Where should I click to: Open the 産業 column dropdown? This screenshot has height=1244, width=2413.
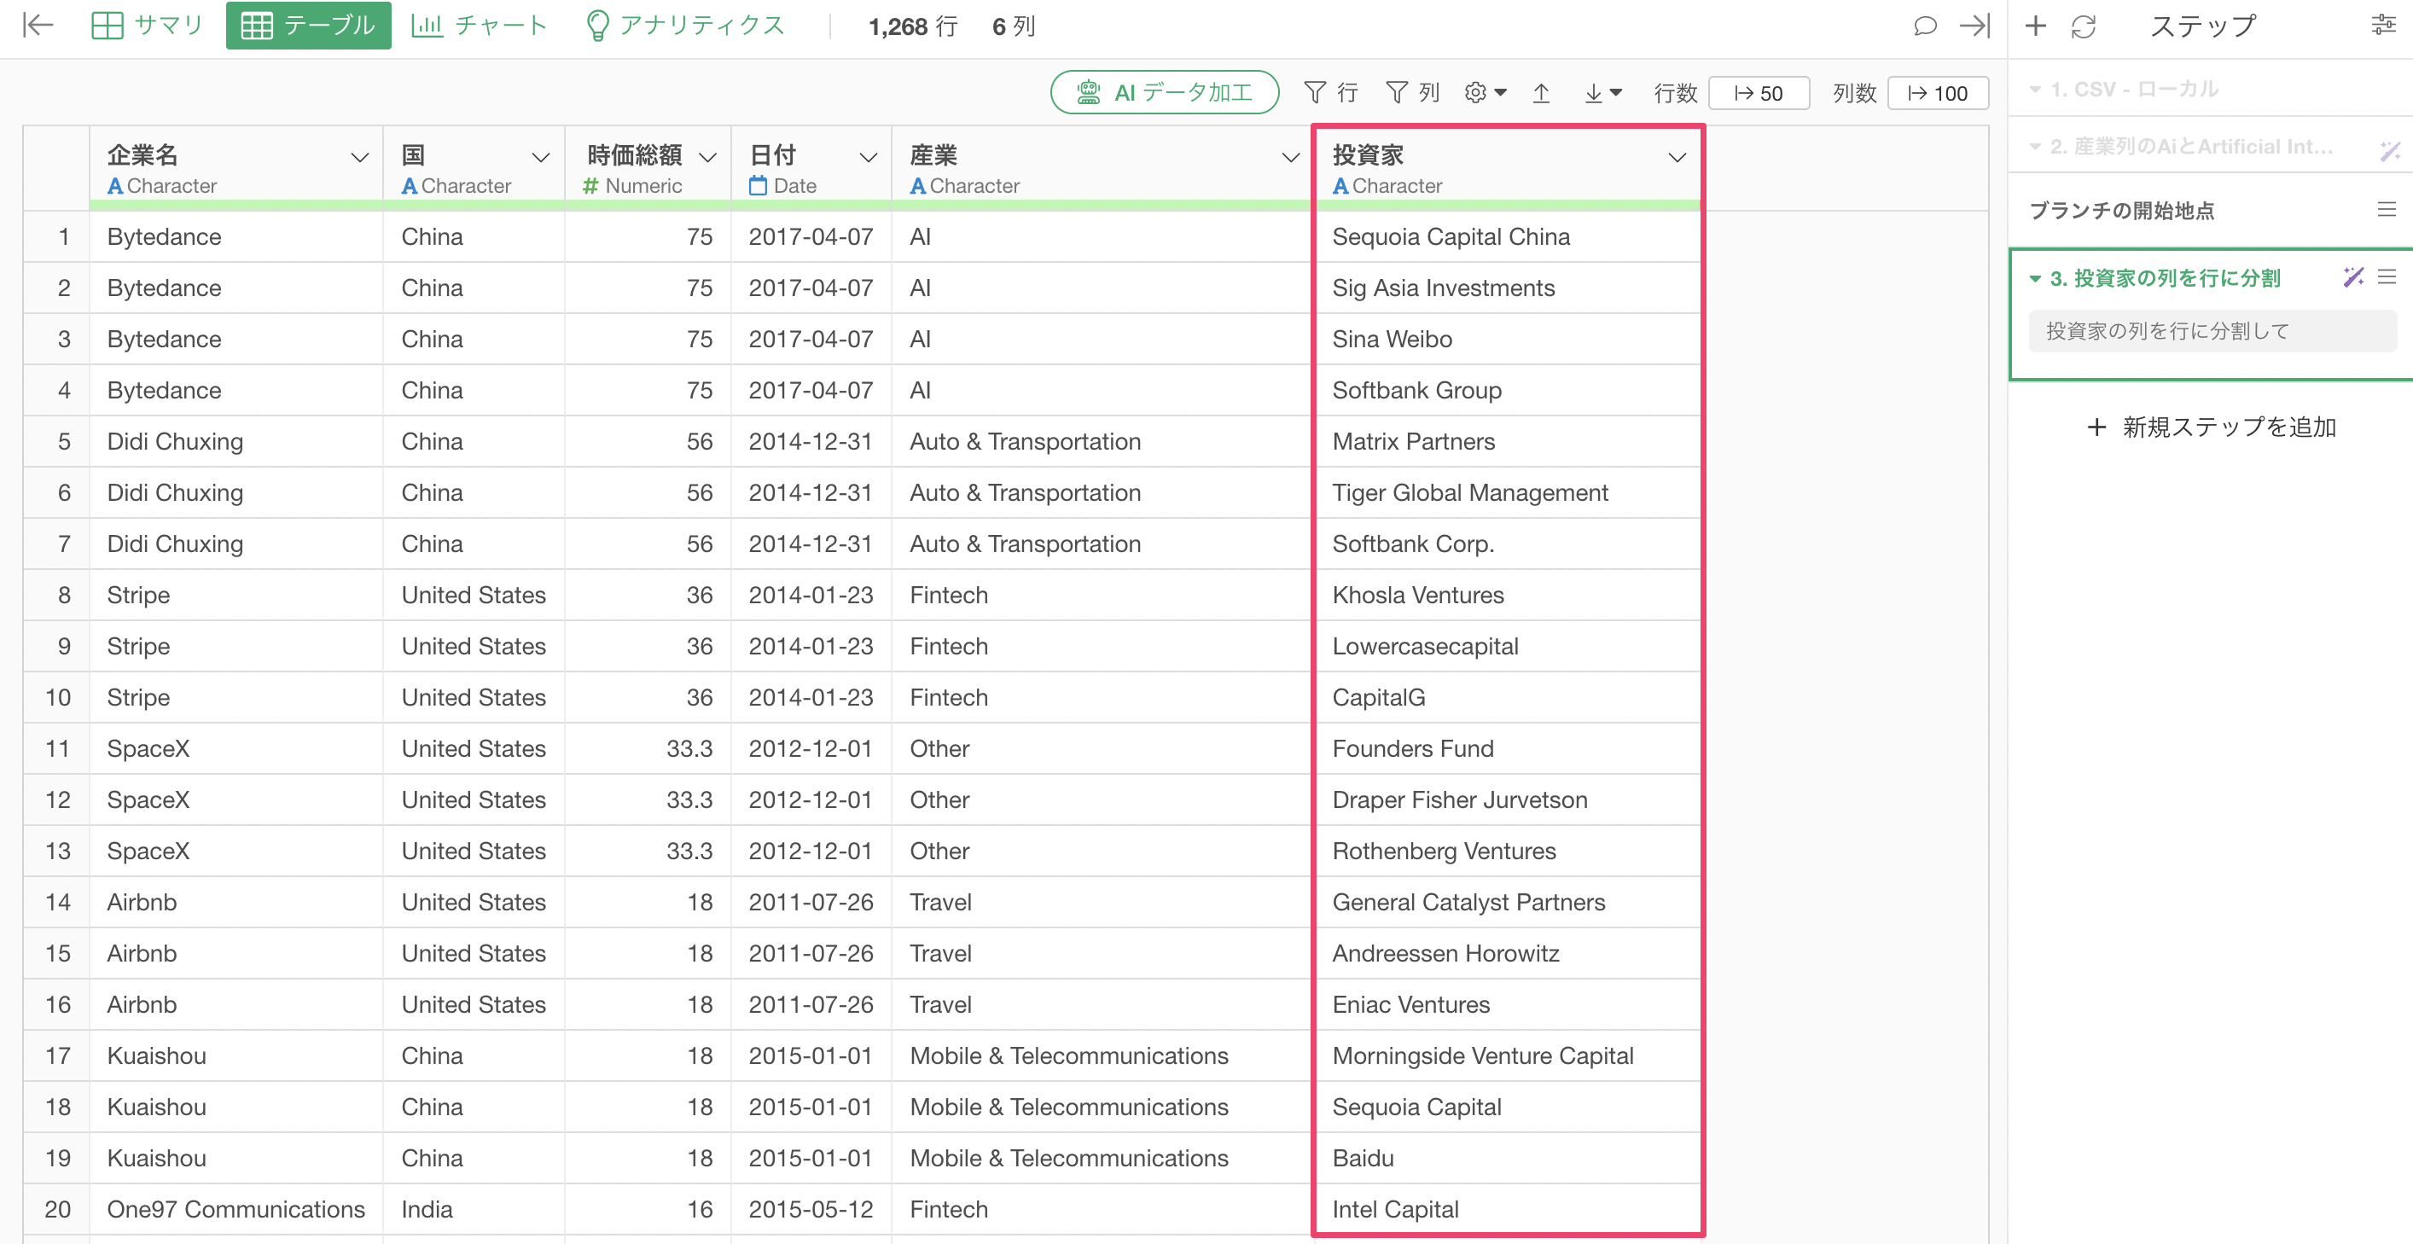point(1291,157)
